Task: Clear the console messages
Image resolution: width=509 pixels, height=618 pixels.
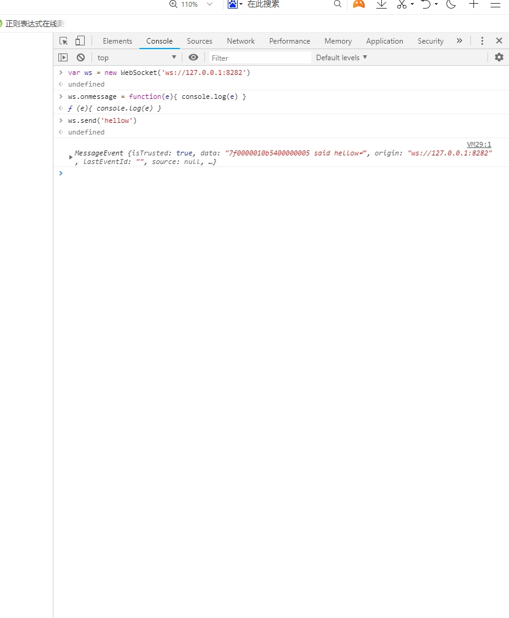Action: [80, 57]
